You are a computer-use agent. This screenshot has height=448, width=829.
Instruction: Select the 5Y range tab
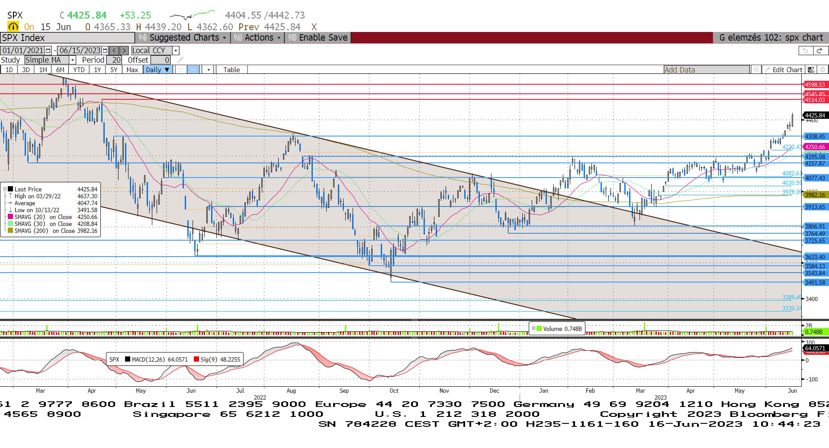114,70
